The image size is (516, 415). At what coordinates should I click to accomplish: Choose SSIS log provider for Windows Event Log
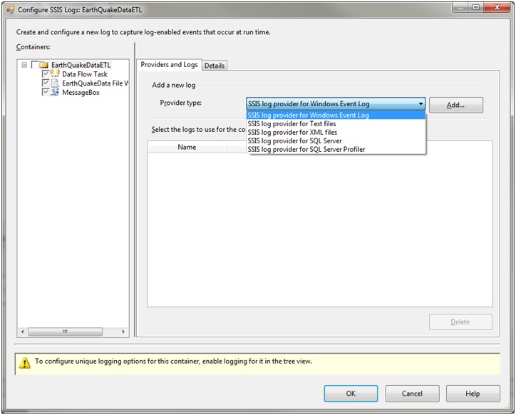point(336,115)
